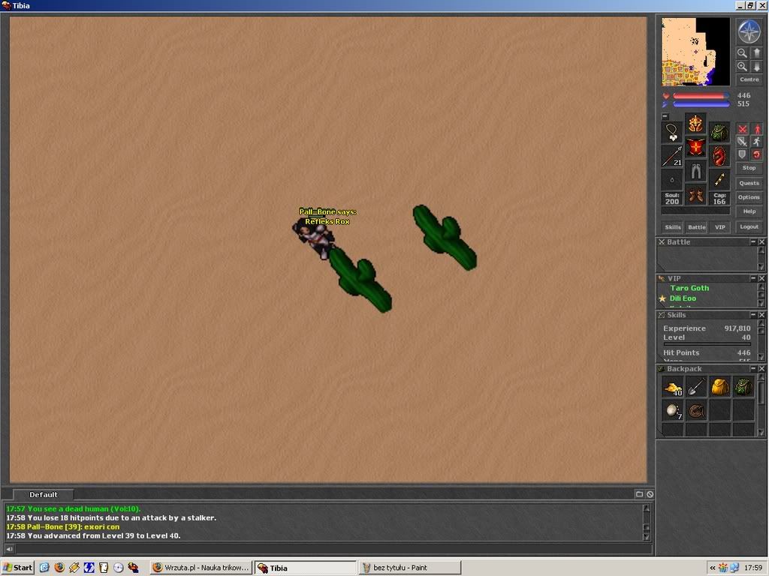
Task: Close the Skills panel
Action: (761, 315)
